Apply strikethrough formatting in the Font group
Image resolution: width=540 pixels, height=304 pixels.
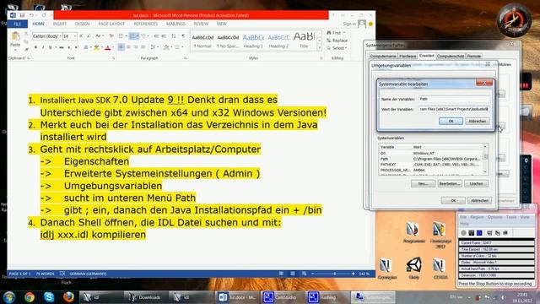coord(62,47)
